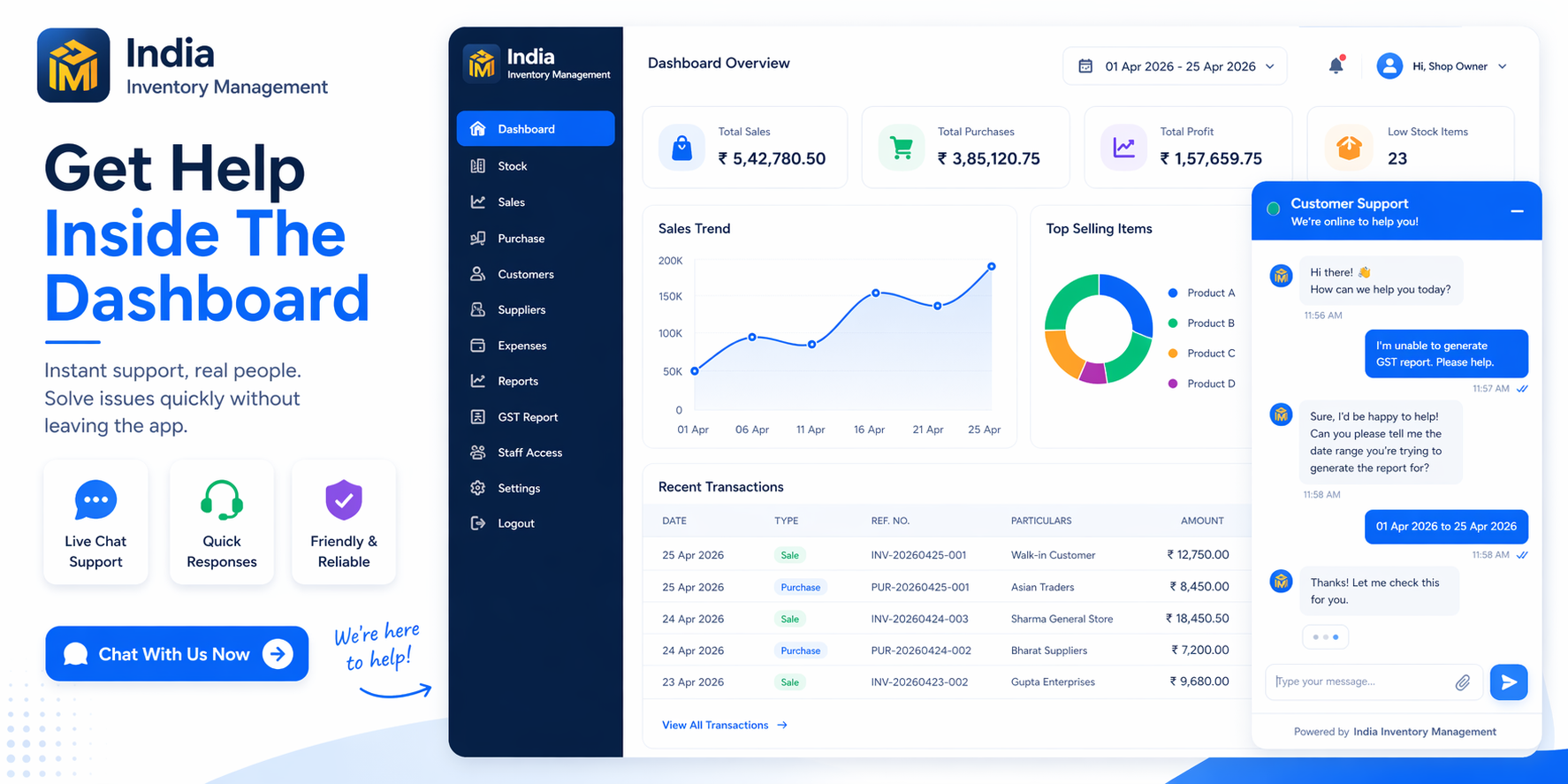Click the support avatar beside 'Hi there!' message
Image resolution: width=1568 pixels, height=784 pixels.
1281,275
